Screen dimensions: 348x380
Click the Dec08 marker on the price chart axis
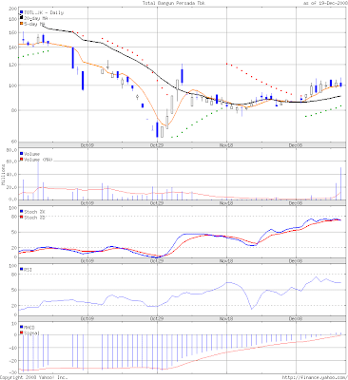[296, 145]
